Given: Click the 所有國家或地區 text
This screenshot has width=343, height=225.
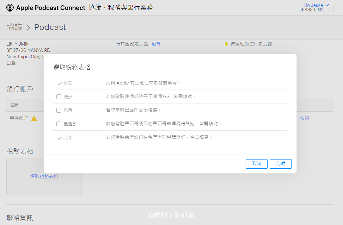Looking at the screenshot, I should pyautogui.click(x=132, y=44).
